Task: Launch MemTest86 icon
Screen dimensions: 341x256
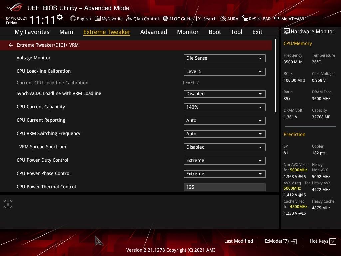Action: click(x=277, y=19)
